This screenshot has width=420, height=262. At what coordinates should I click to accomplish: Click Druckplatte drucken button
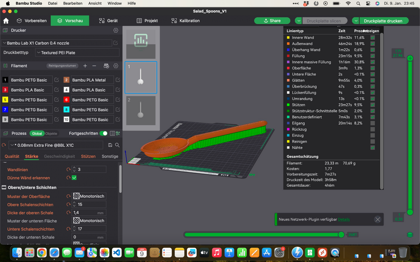click(383, 20)
